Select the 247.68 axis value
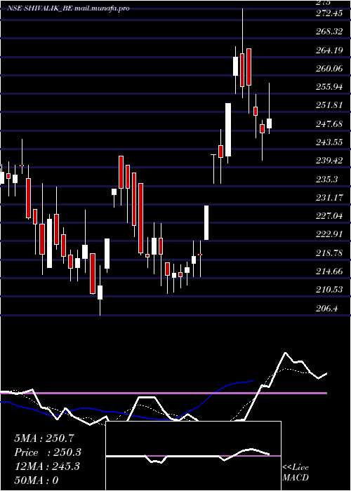This screenshot has width=351, height=491. [x=329, y=123]
